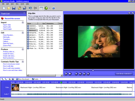This screenshot has width=135, height=101.
Task: Sort the Clip Bin by Name column
Action: 32,23
